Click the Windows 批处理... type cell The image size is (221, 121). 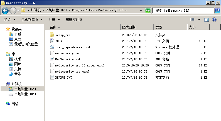pyautogui.click(x=169, y=47)
